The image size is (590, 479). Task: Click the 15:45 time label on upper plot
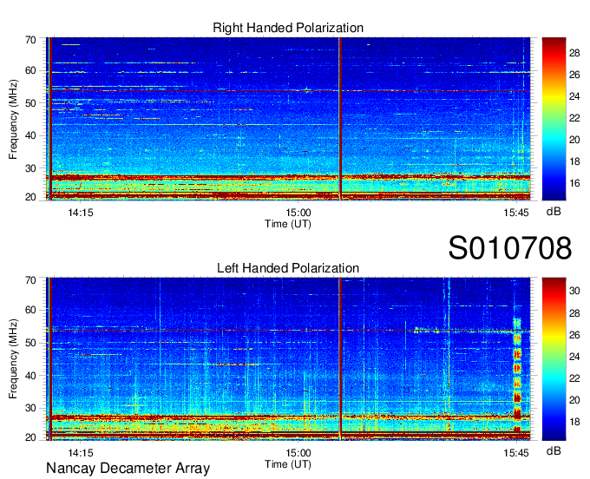click(516, 213)
